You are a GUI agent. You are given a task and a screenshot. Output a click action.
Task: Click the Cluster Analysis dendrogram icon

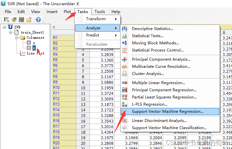tap(124, 74)
